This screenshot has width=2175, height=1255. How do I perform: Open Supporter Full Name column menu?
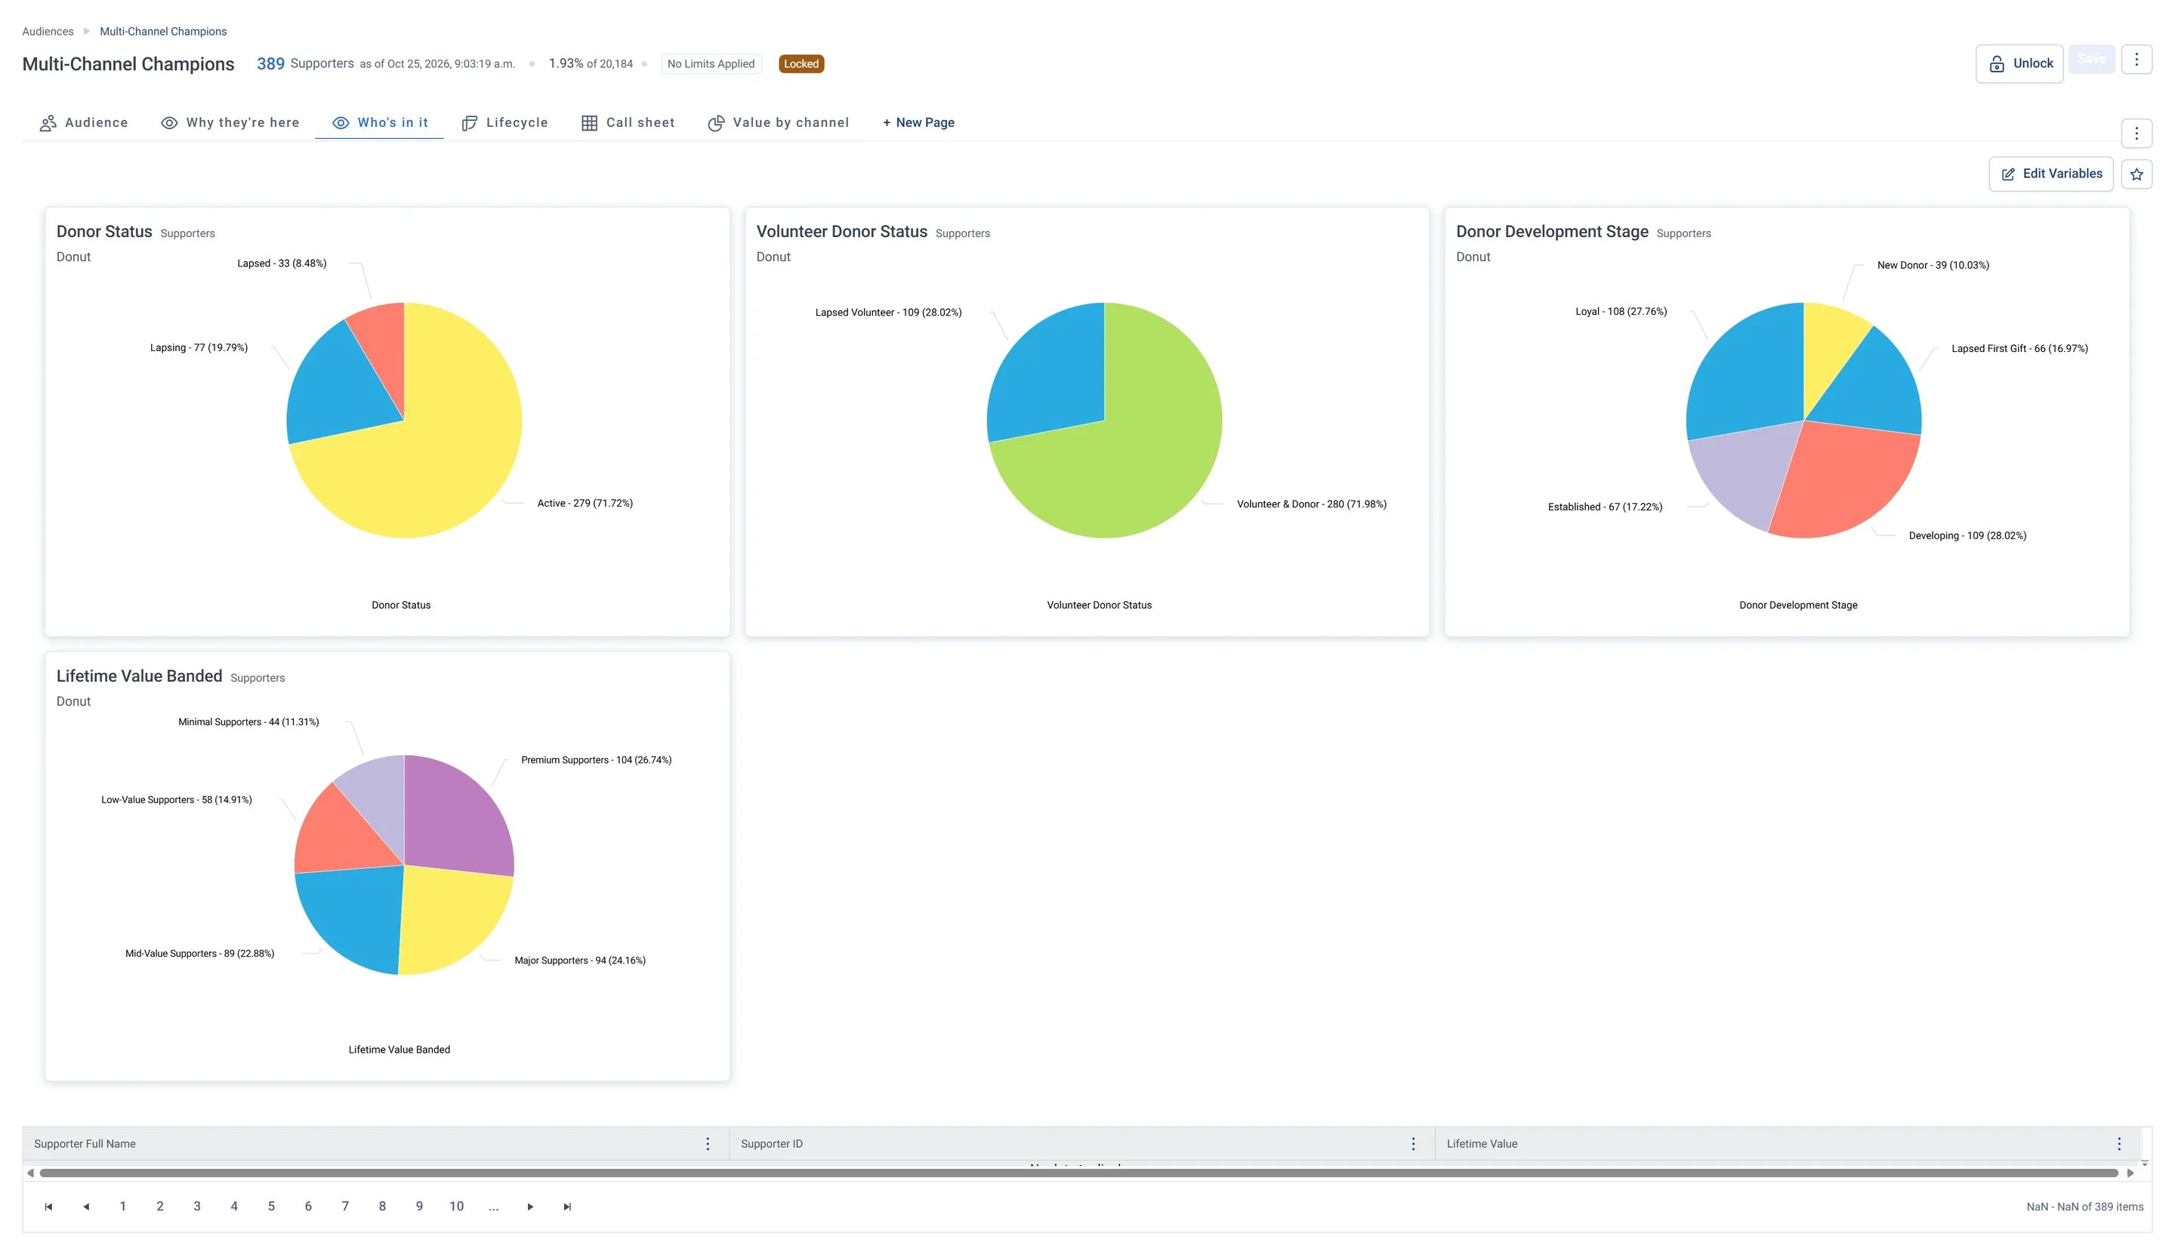[707, 1143]
